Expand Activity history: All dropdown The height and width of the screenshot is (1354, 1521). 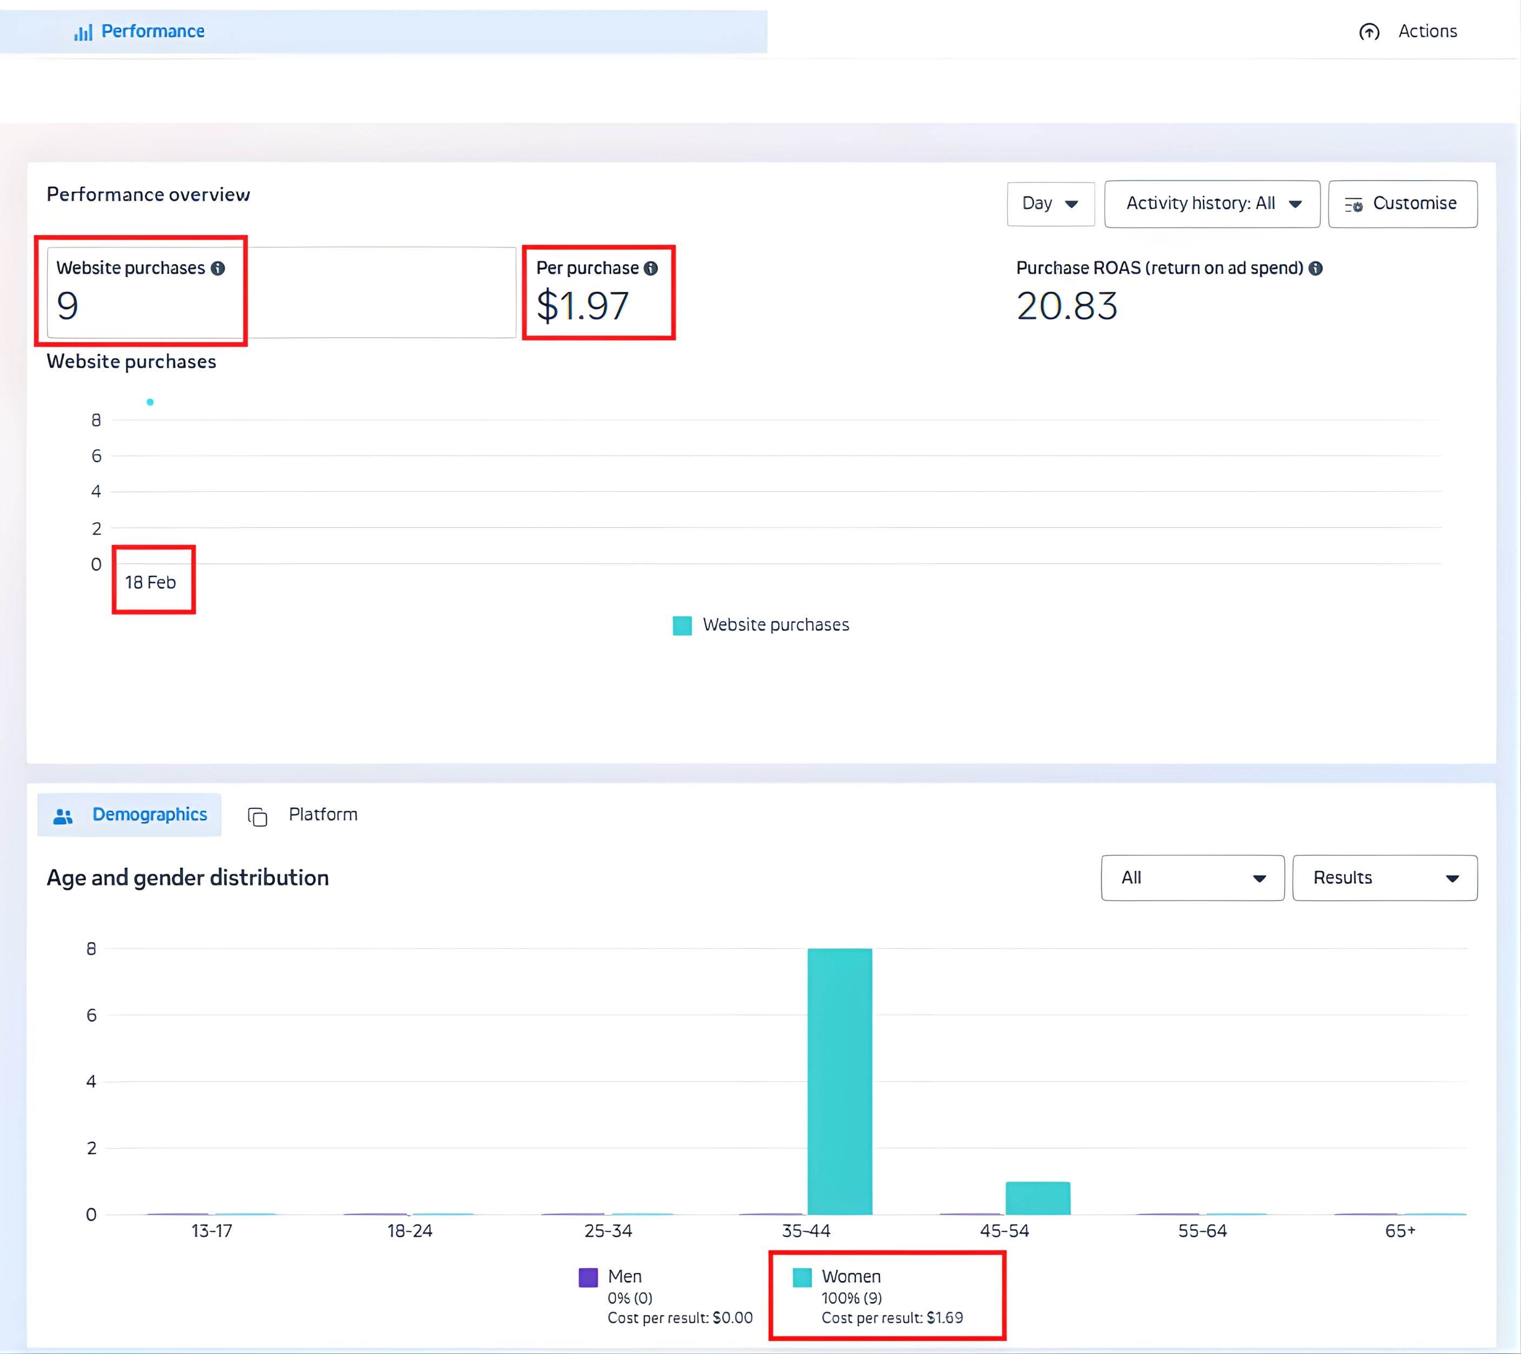pos(1211,204)
